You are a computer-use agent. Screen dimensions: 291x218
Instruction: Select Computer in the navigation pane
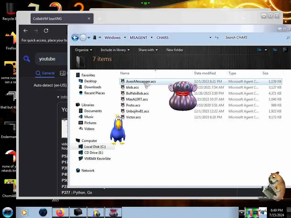[89, 141]
